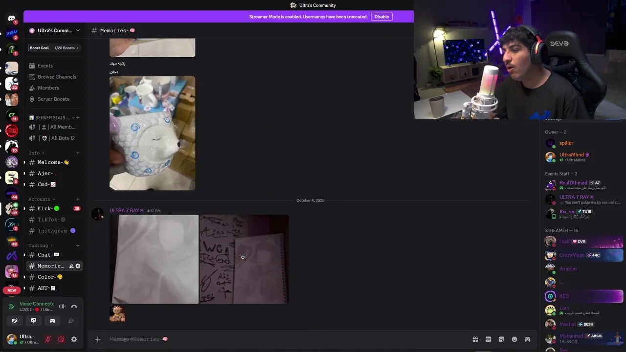Open the notebook sketch image attachment

[x=244, y=259]
